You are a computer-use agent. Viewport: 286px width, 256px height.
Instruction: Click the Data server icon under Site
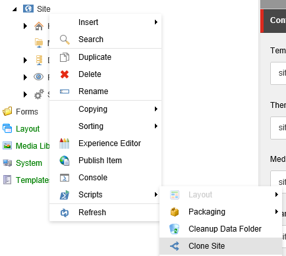[39, 60]
